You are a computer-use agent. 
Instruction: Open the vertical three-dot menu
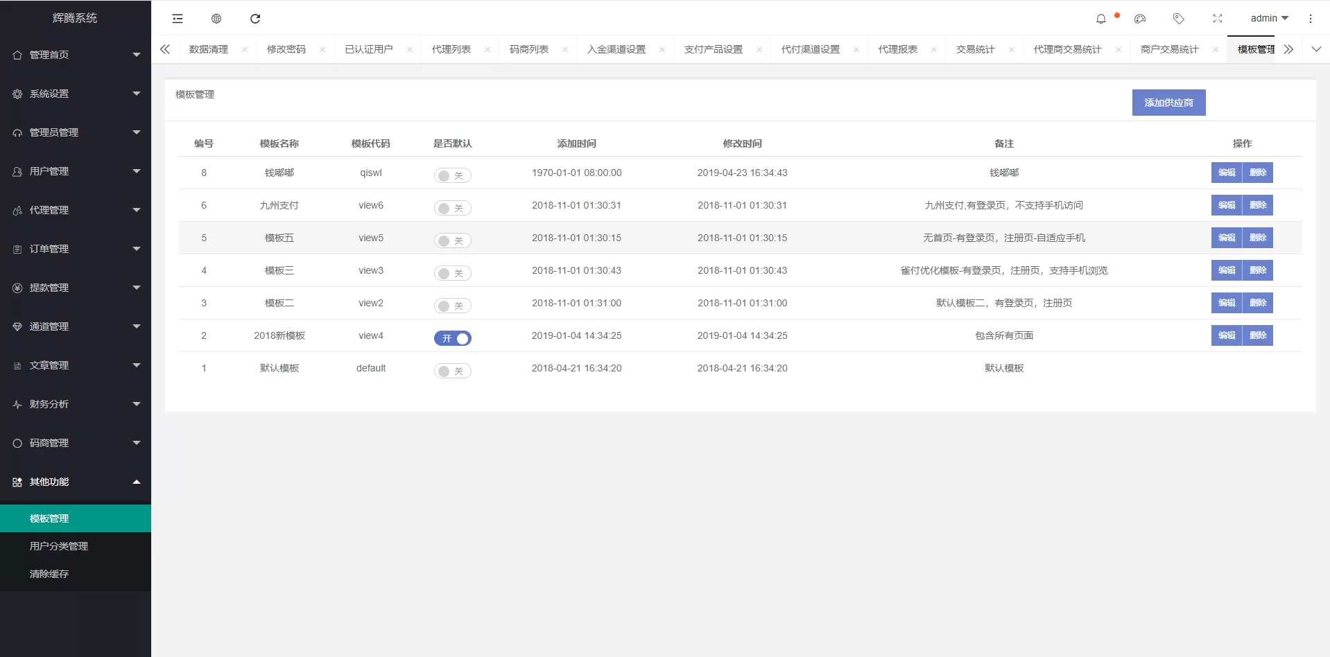click(x=1311, y=19)
